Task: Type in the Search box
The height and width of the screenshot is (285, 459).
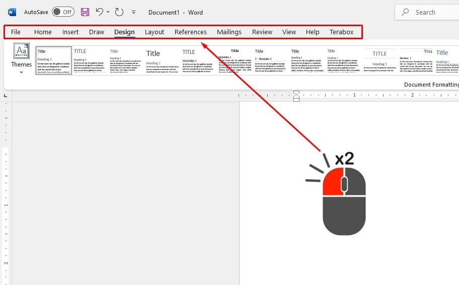Action: point(433,12)
